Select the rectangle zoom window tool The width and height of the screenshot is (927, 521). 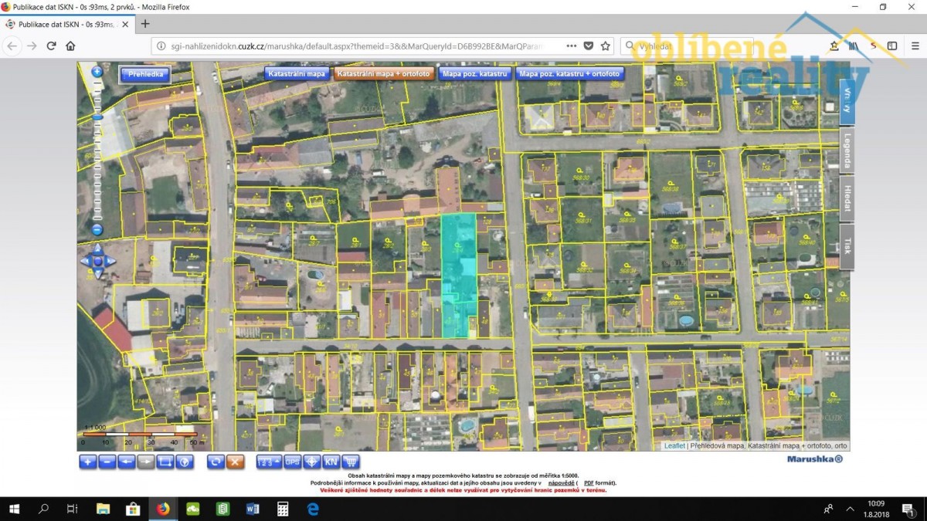point(165,462)
